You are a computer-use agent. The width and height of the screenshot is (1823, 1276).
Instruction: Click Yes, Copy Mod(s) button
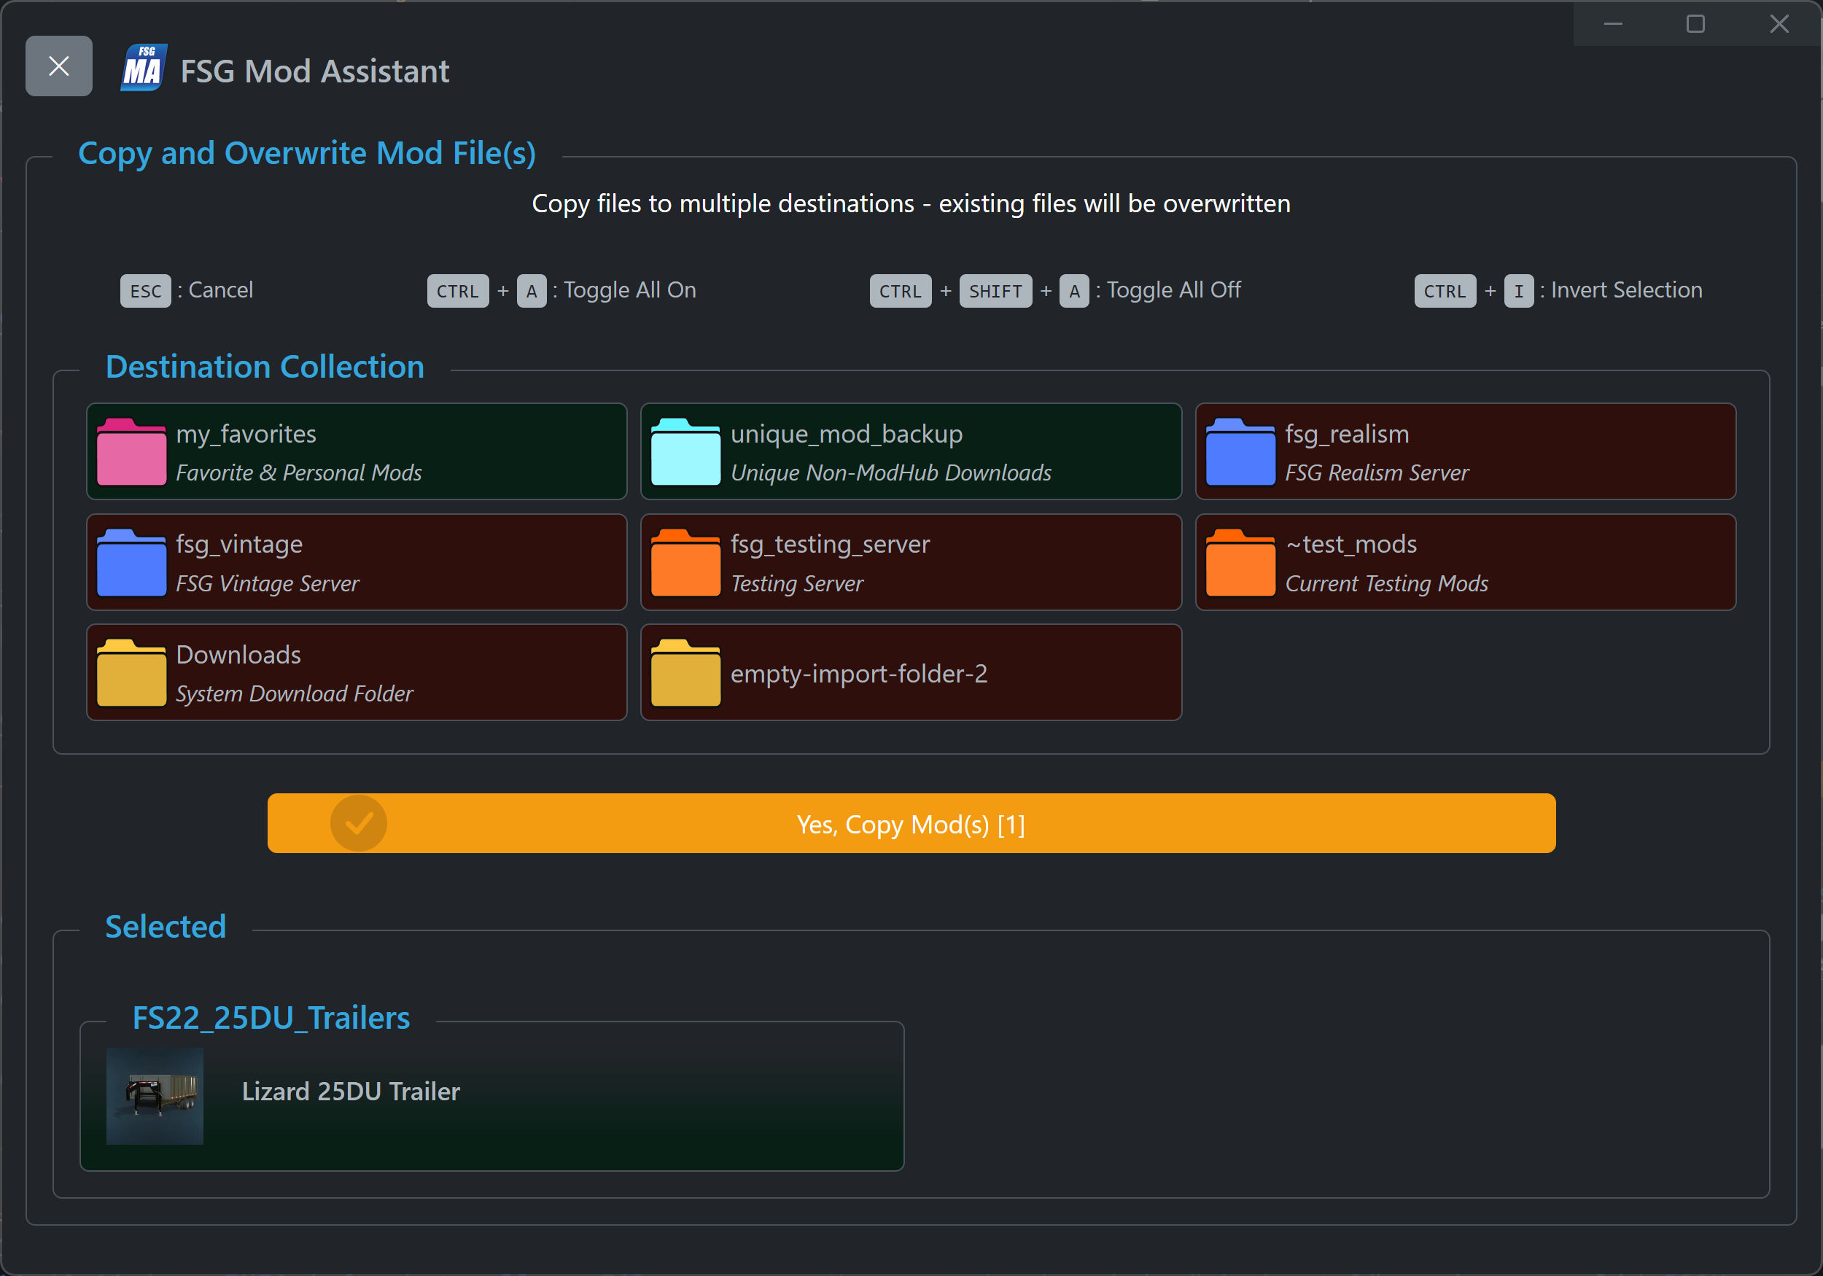911,823
